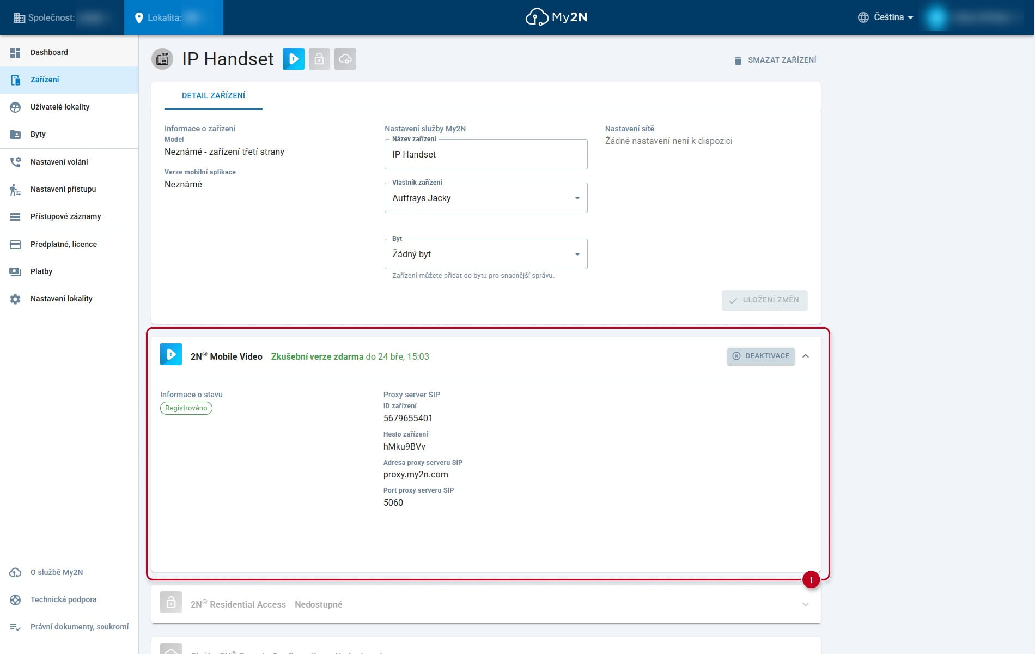Click the Dashboard grid icon in sidebar
Image resolution: width=1035 pixels, height=654 pixels.
point(15,52)
